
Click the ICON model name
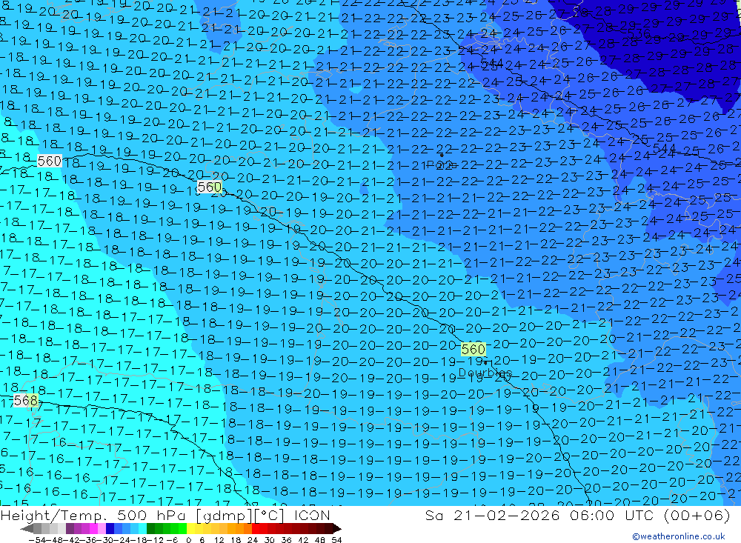pyautogui.click(x=313, y=515)
